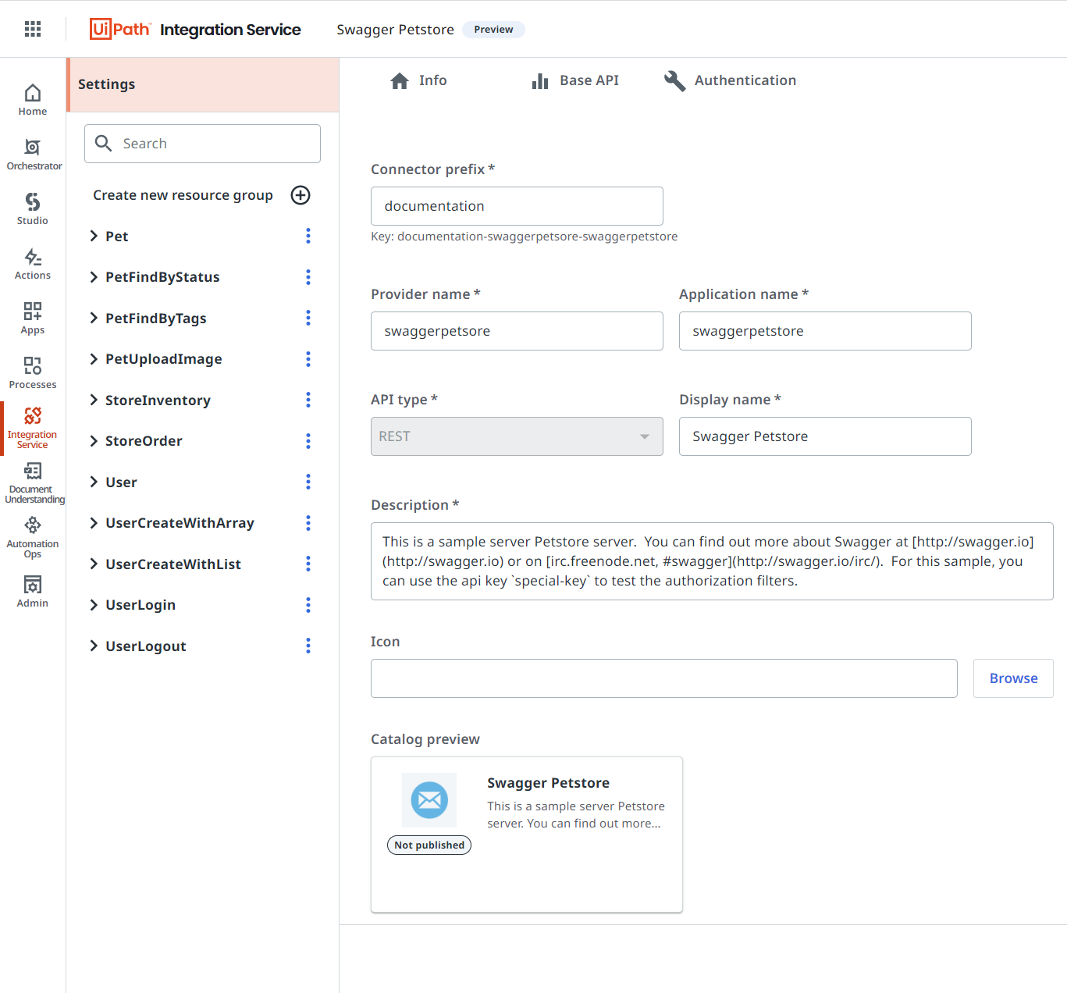Open Admin from sidebar
Viewport: 1067px width, 993px height.
33,592
